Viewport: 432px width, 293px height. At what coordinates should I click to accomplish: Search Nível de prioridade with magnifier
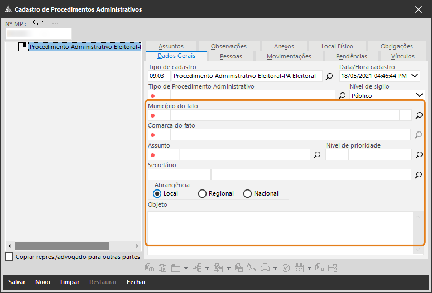pos(419,155)
